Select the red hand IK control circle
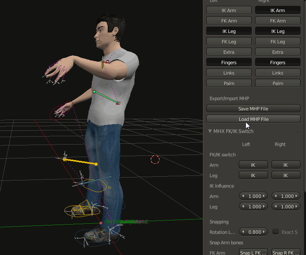 (x=61, y=110)
